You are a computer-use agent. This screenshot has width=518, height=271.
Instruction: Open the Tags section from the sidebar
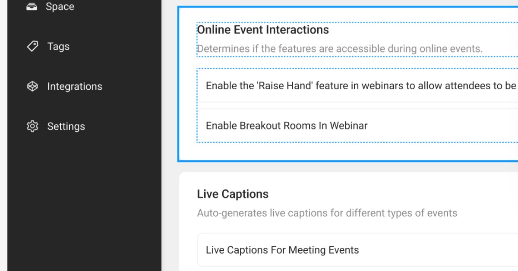pyautogui.click(x=58, y=46)
